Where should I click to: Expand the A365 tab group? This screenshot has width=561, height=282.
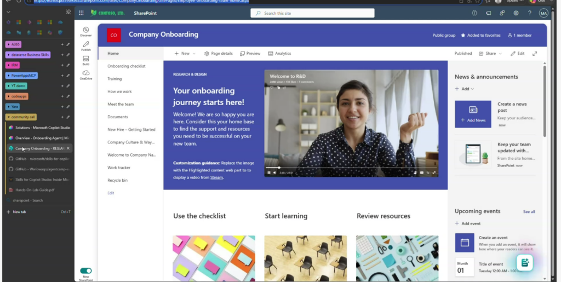click(14, 44)
